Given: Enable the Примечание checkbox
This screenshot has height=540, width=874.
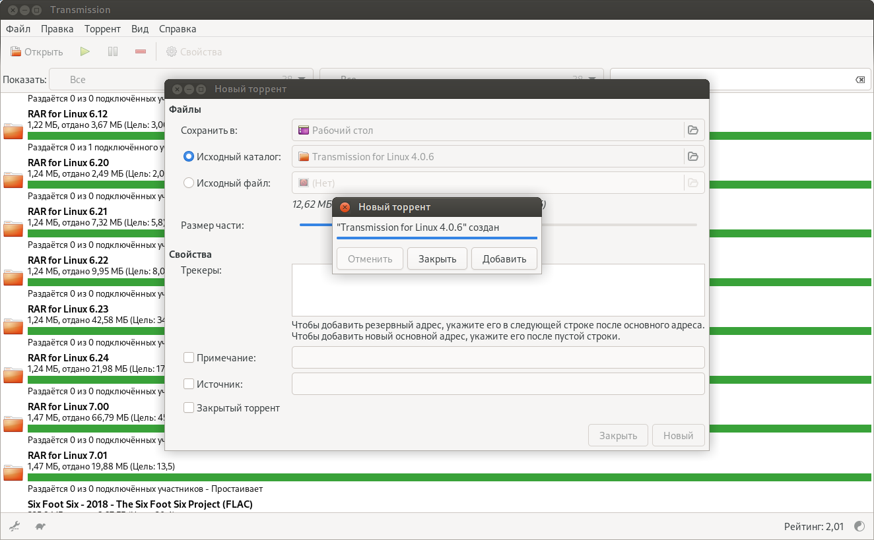Looking at the screenshot, I should 189,357.
